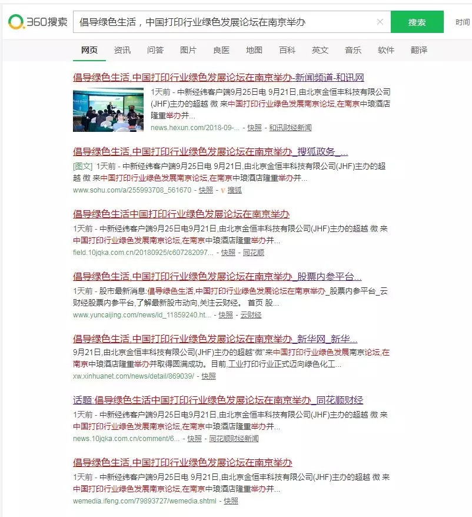
Task: Open 快照 for the www.sohu.com result
Action: pos(206,190)
